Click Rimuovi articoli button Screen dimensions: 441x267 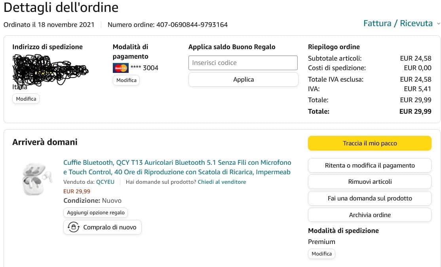pyautogui.click(x=369, y=182)
